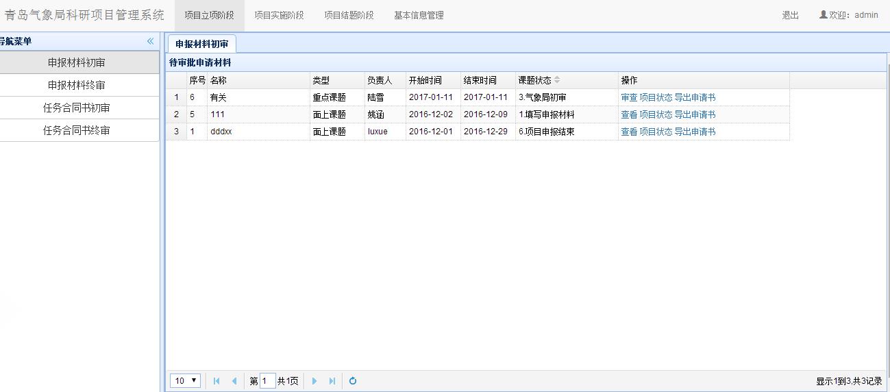
Task: Click the 待审批申请材料 panel title
Action: pyautogui.click(x=200, y=62)
